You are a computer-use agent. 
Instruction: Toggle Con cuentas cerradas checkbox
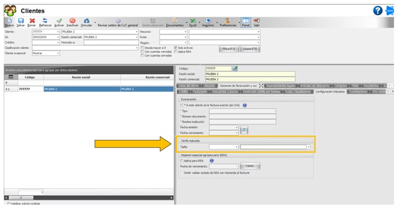[x=142, y=56]
